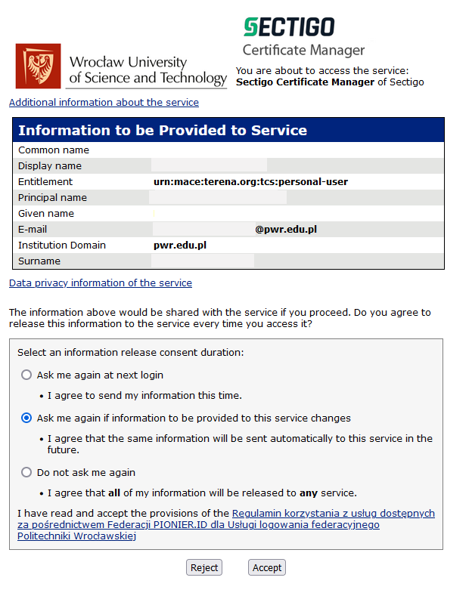Screen dimensions: 472x593
Task: Click the Surname row label
Action: click(x=39, y=261)
